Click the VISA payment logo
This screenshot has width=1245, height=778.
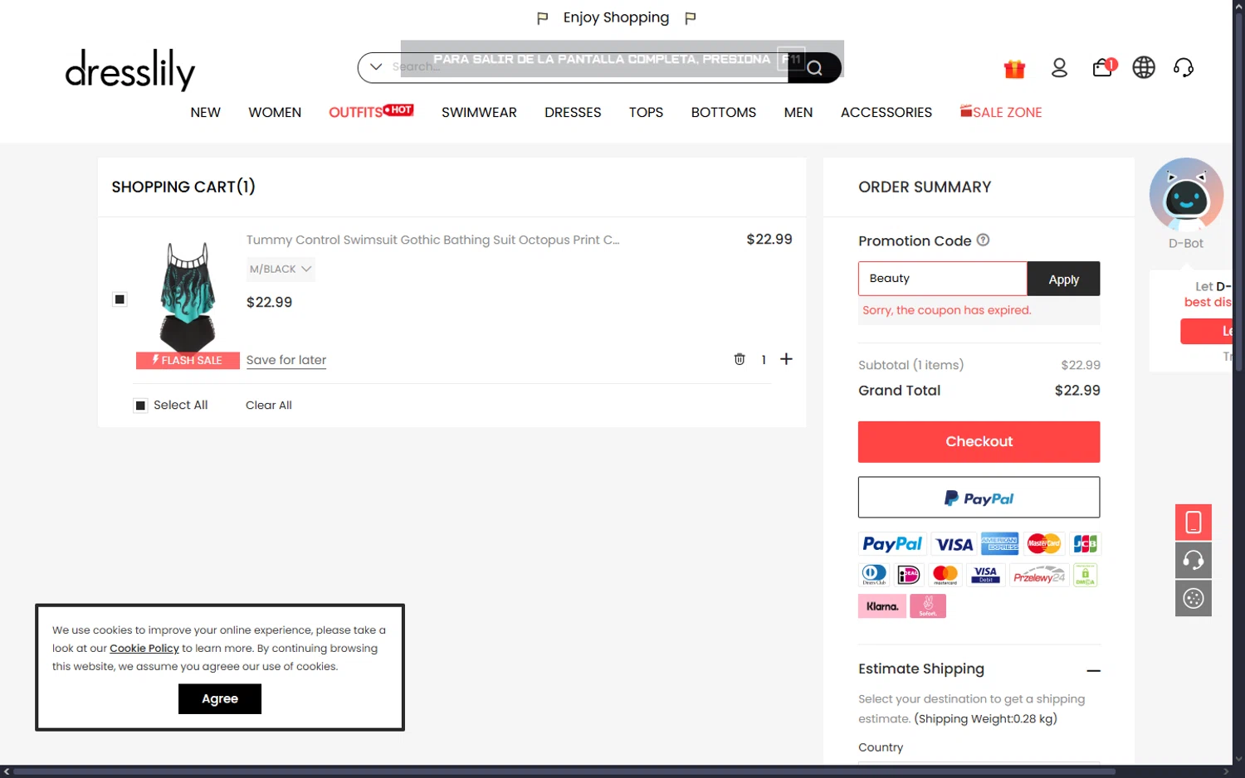pyautogui.click(x=954, y=544)
